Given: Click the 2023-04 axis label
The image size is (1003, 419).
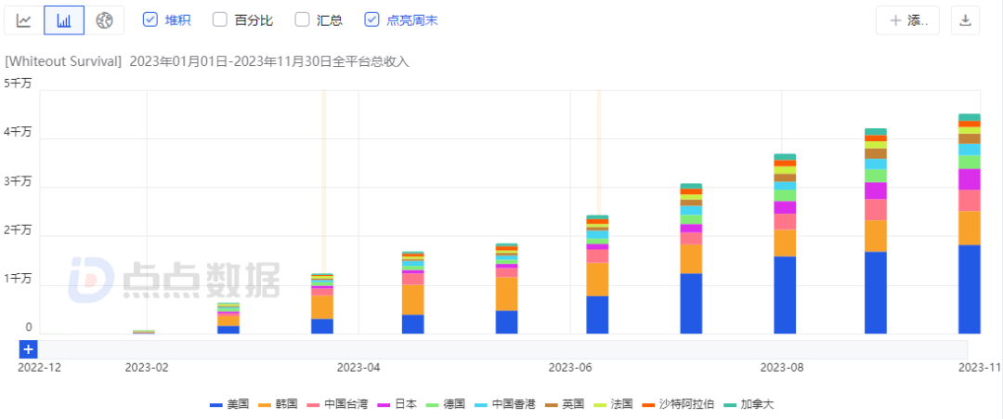Looking at the screenshot, I should pos(358,368).
